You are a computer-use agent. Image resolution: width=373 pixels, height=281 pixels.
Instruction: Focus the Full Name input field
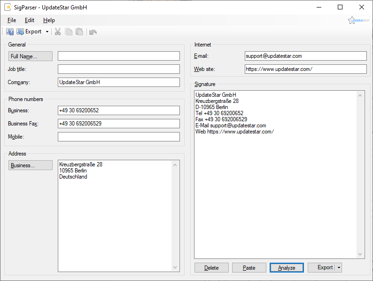pos(119,56)
